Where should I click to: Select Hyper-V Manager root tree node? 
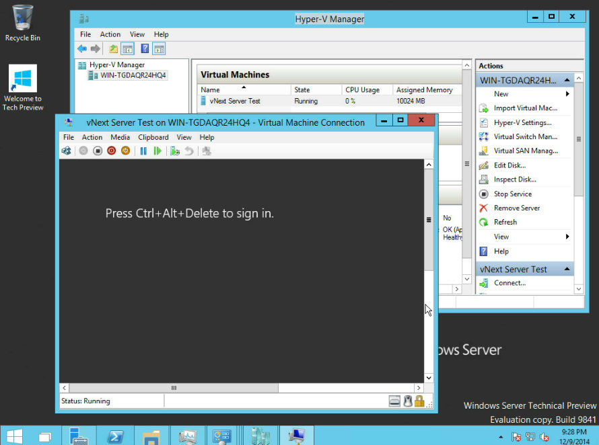click(x=117, y=65)
